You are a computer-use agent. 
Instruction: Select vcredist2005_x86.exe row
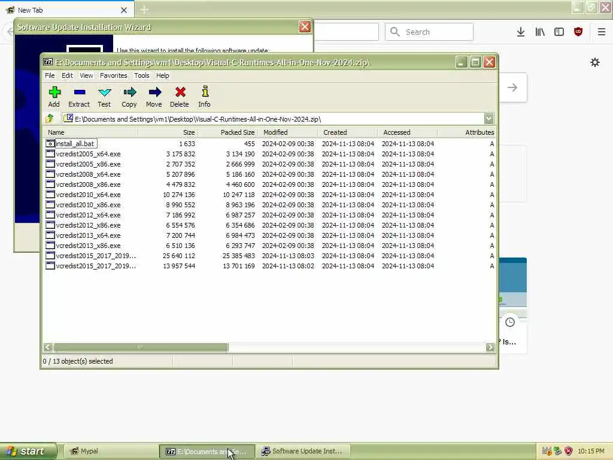(x=270, y=164)
